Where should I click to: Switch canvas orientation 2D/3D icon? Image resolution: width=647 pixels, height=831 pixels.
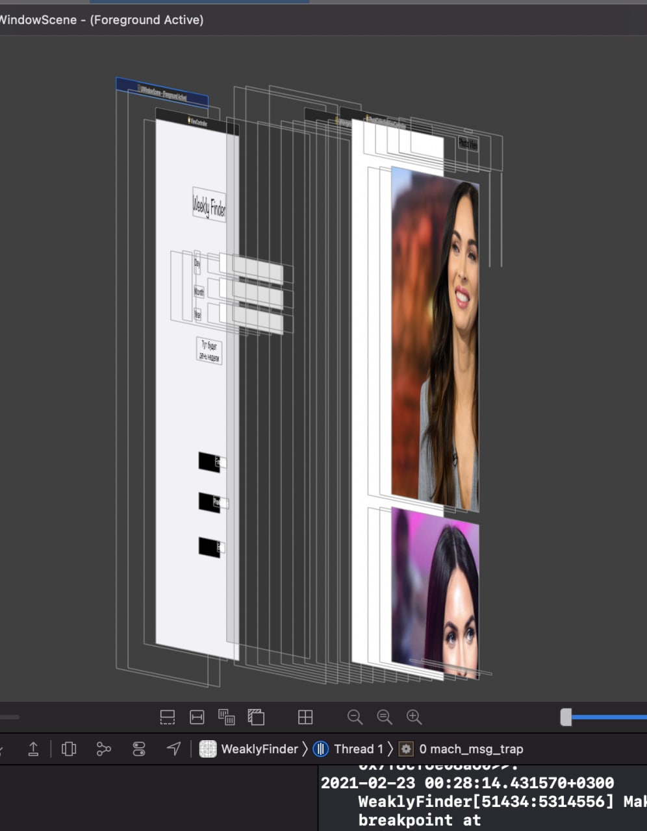point(256,717)
